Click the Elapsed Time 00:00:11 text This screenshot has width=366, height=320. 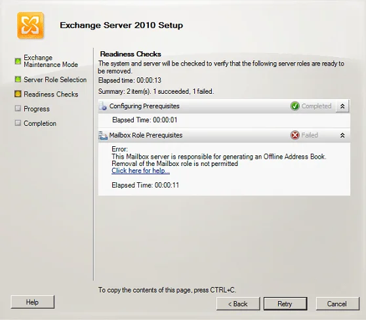[x=145, y=186]
